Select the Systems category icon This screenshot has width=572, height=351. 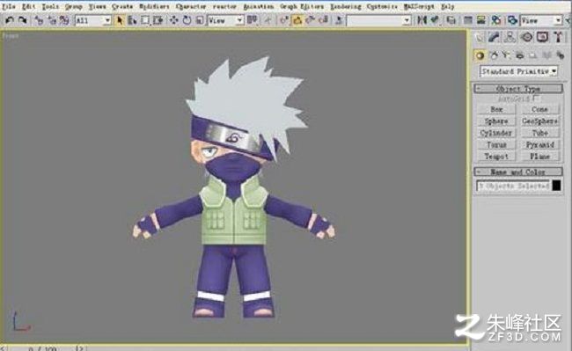[560, 55]
